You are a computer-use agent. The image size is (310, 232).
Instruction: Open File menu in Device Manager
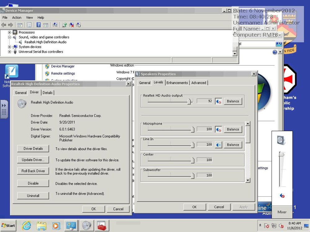(x=5, y=18)
